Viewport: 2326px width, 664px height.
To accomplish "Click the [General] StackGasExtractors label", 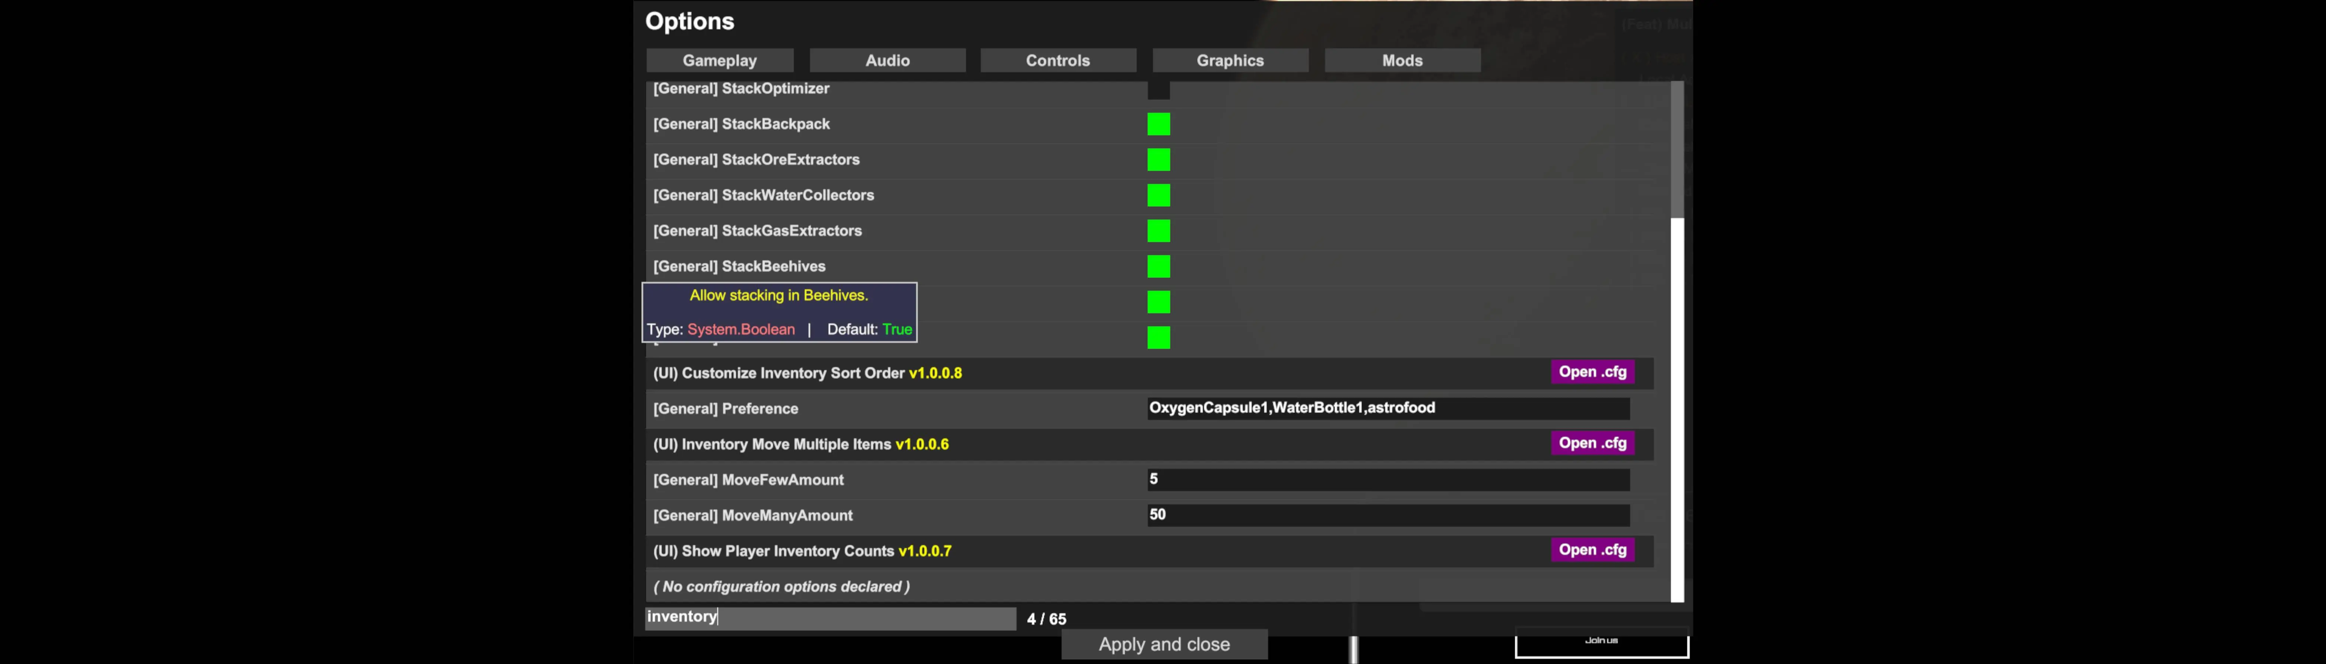I will (757, 231).
